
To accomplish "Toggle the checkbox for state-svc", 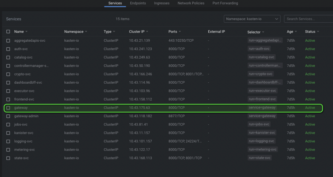I will click(8, 158).
